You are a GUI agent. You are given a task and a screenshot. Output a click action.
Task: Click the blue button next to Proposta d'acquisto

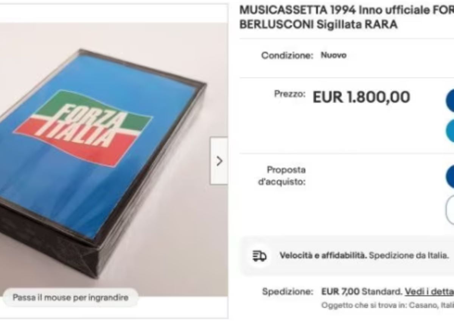click(x=450, y=176)
